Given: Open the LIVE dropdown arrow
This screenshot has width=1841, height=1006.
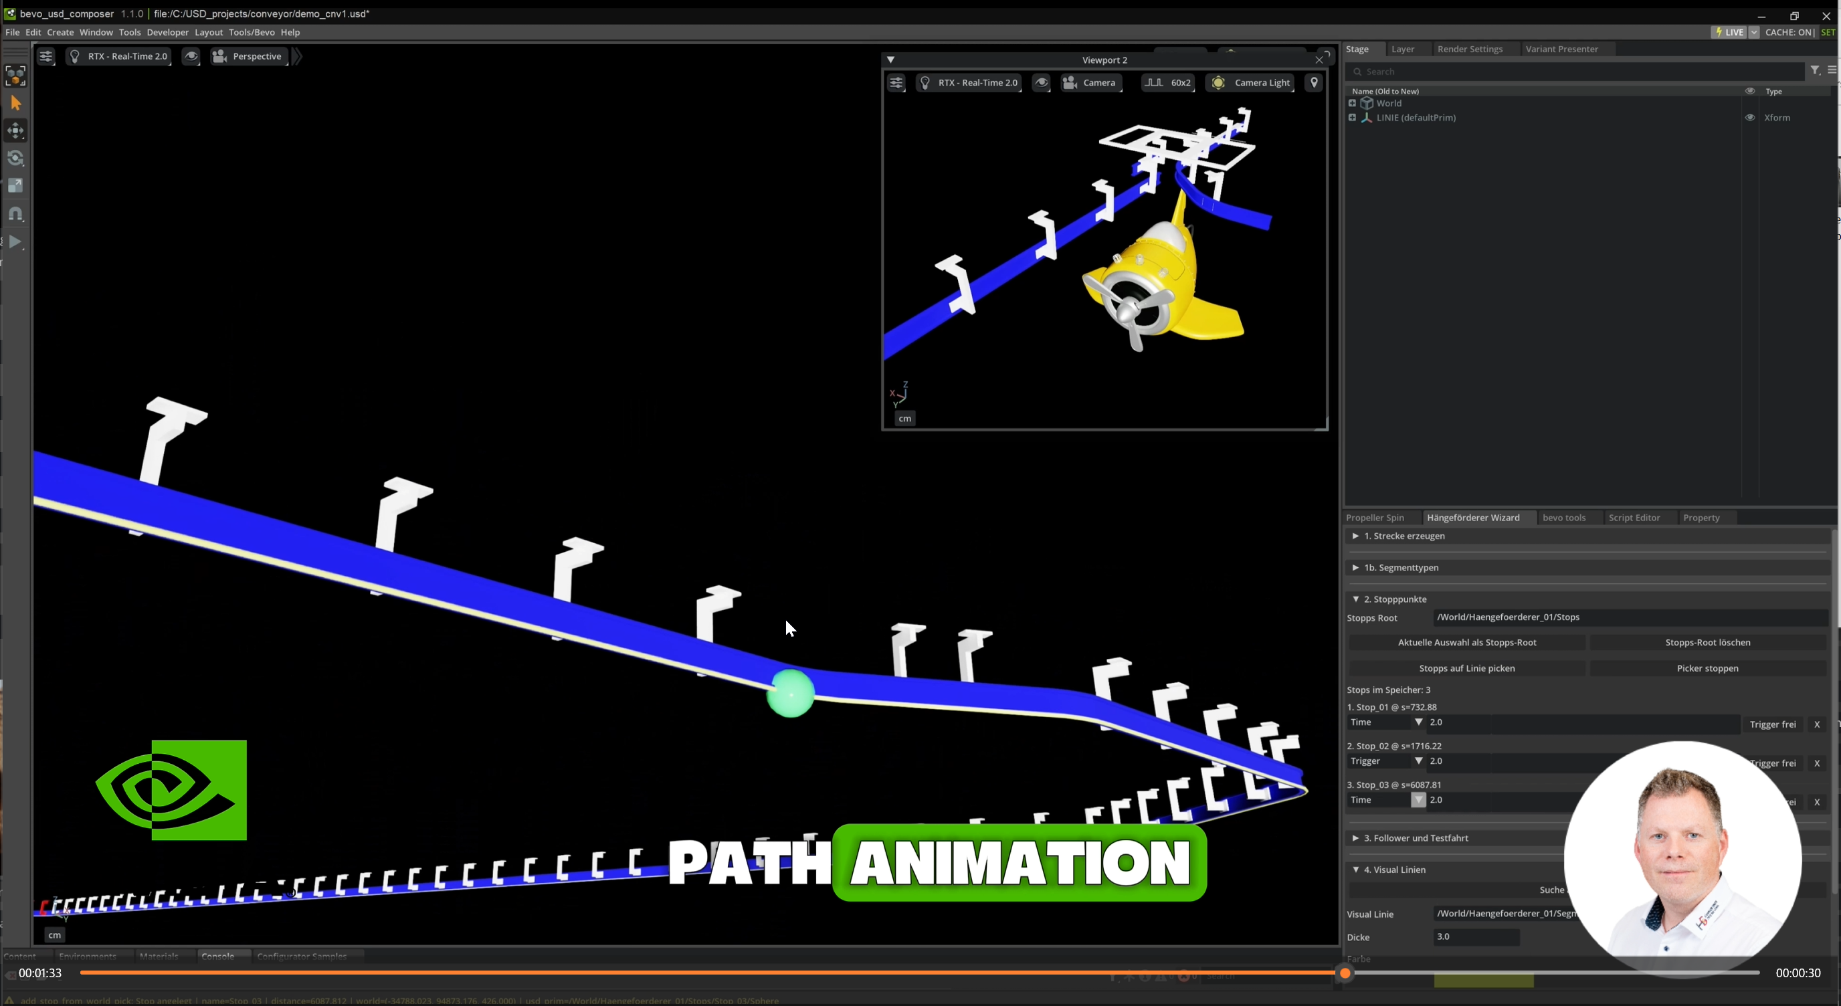Looking at the screenshot, I should [x=1754, y=32].
